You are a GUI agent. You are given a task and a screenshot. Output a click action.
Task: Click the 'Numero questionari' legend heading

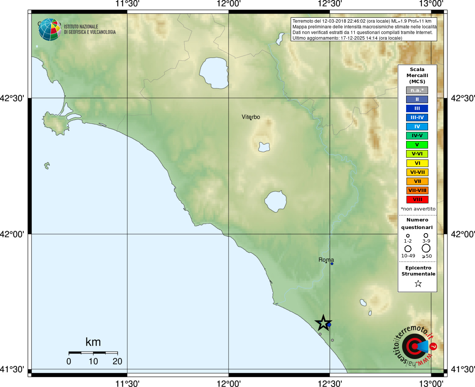click(417, 223)
